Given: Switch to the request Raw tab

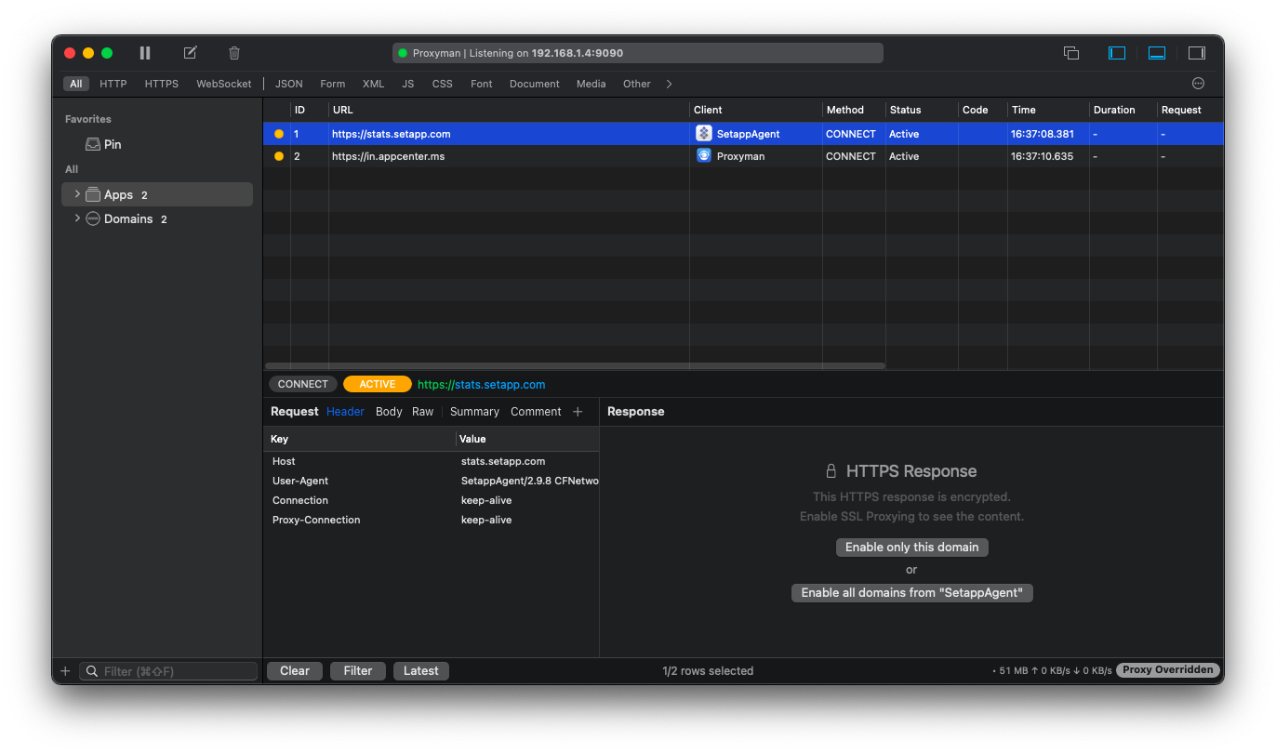Looking at the screenshot, I should 423,411.
